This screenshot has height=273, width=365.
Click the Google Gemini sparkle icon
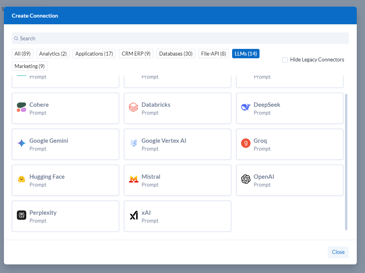pos(22,143)
